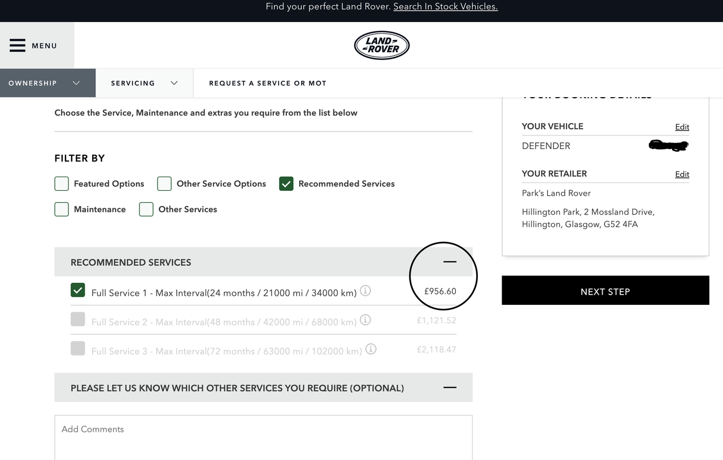Click the Land Rover logo

[x=382, y=45]
